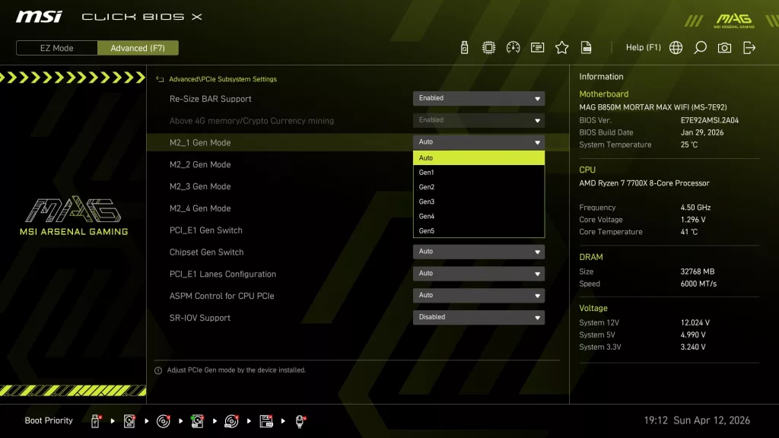Click the Advanced\PCIe Subsystem Settings breadcrumb
The image size is (779, 438).
(x=223, y=79)
